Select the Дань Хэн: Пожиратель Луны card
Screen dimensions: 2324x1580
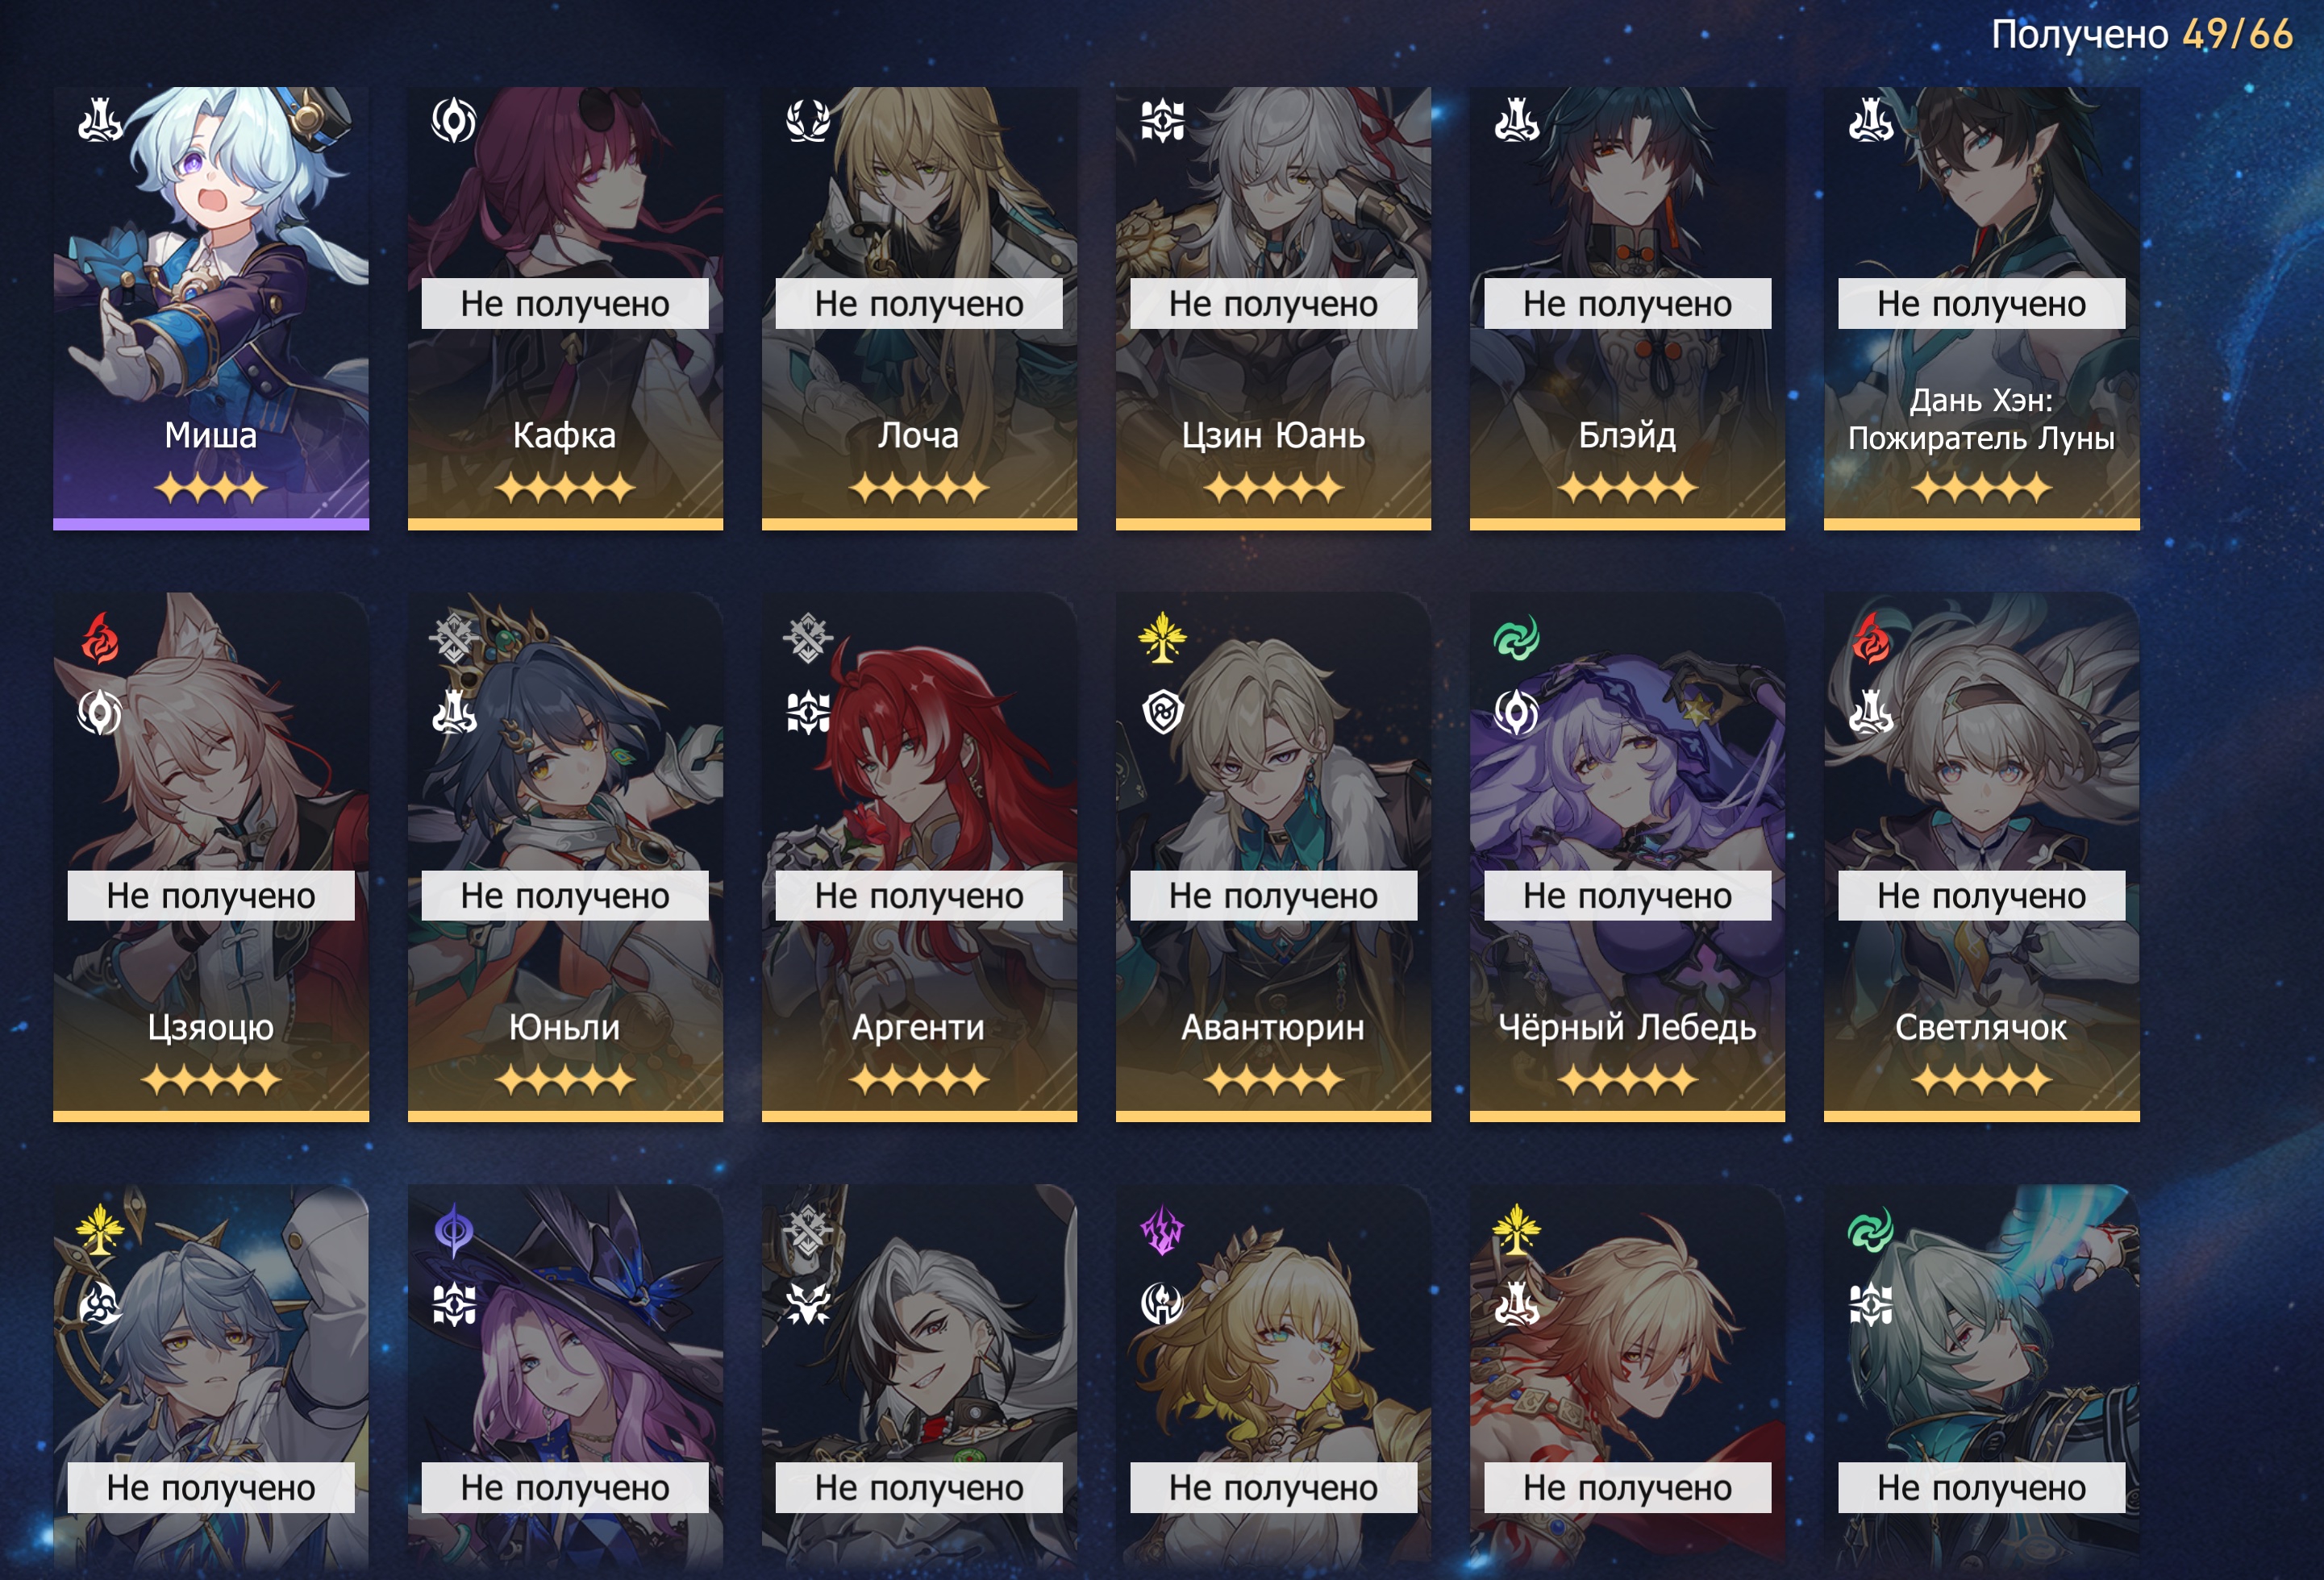tap(1981, 308)
